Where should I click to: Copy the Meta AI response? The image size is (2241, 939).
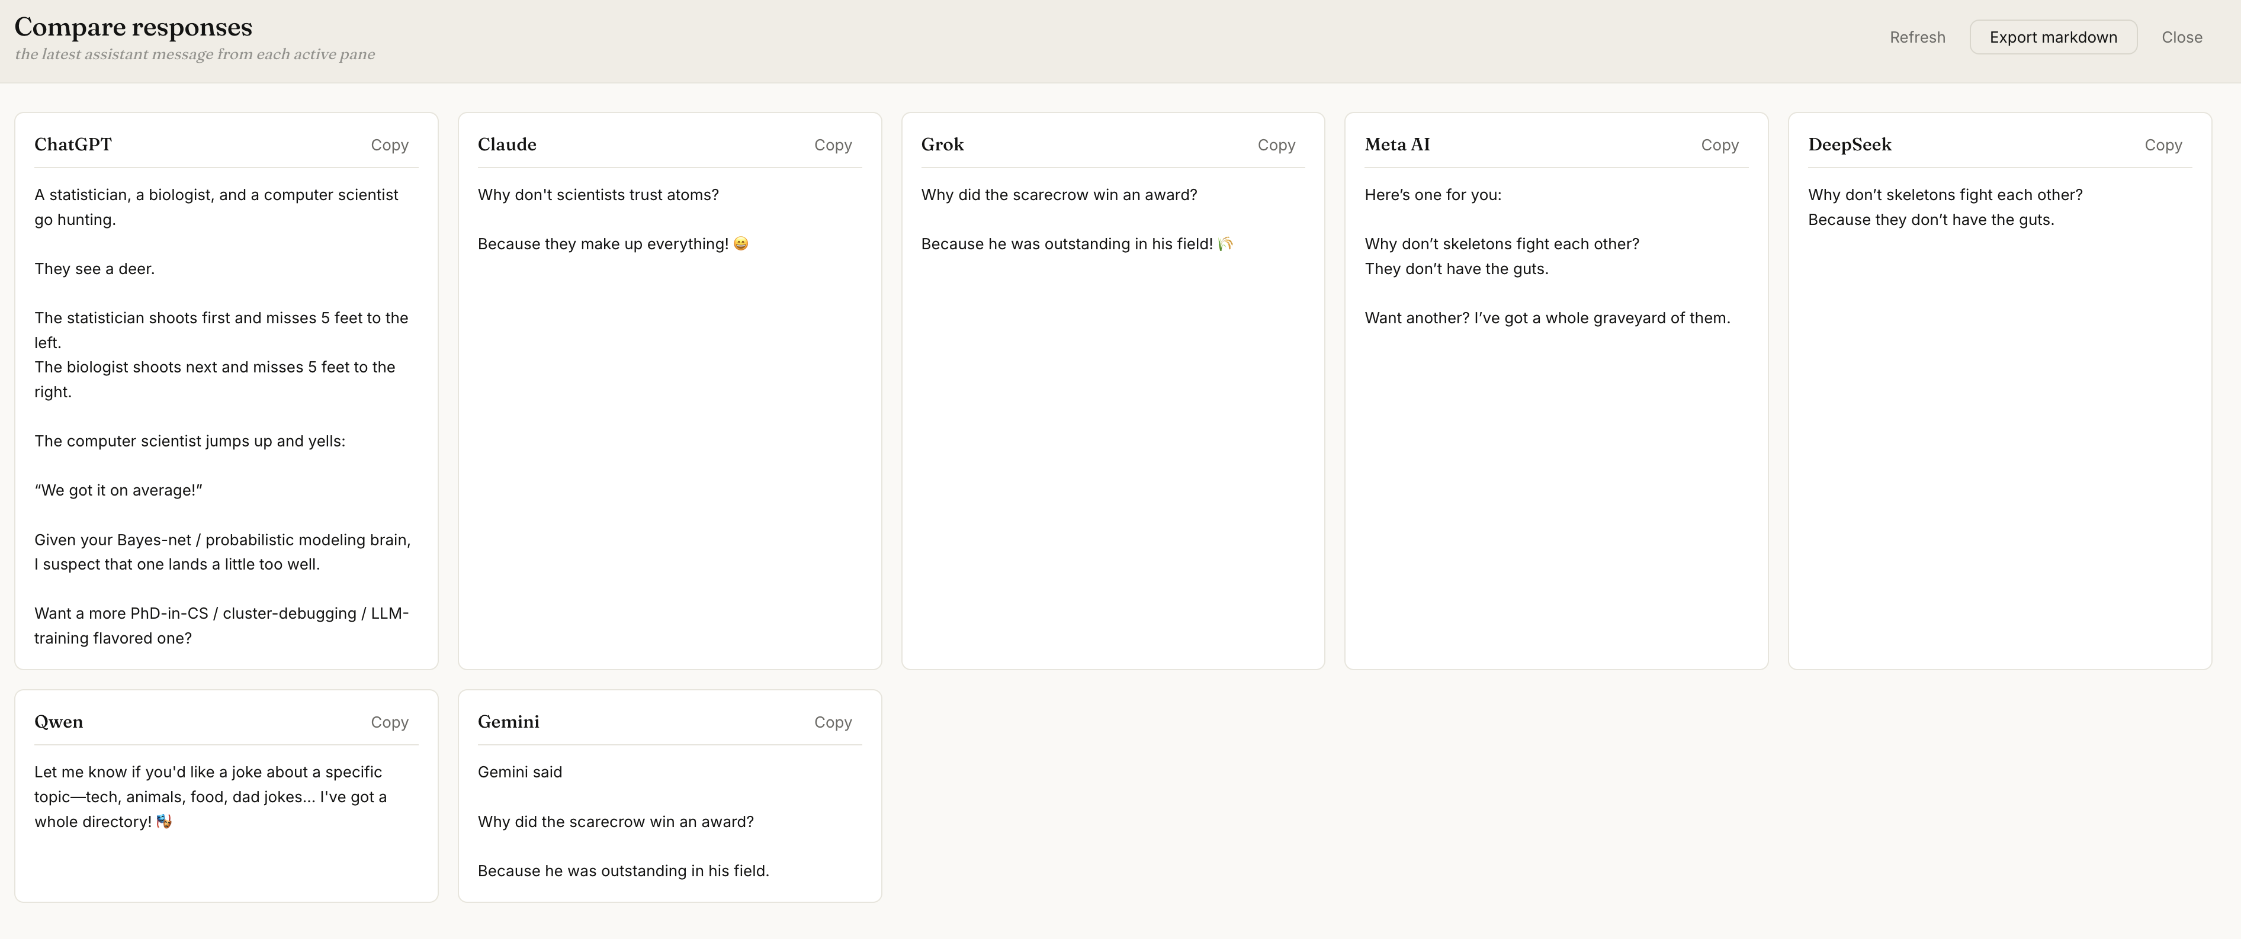(1720, 145)
